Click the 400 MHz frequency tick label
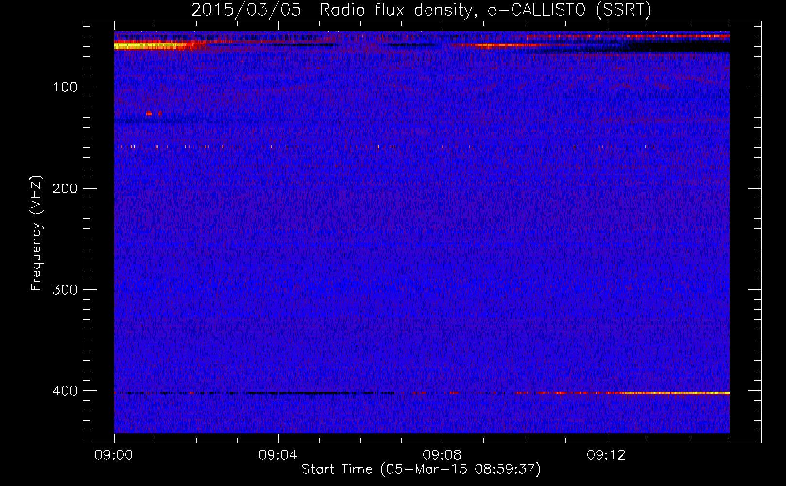 (66, 391)
